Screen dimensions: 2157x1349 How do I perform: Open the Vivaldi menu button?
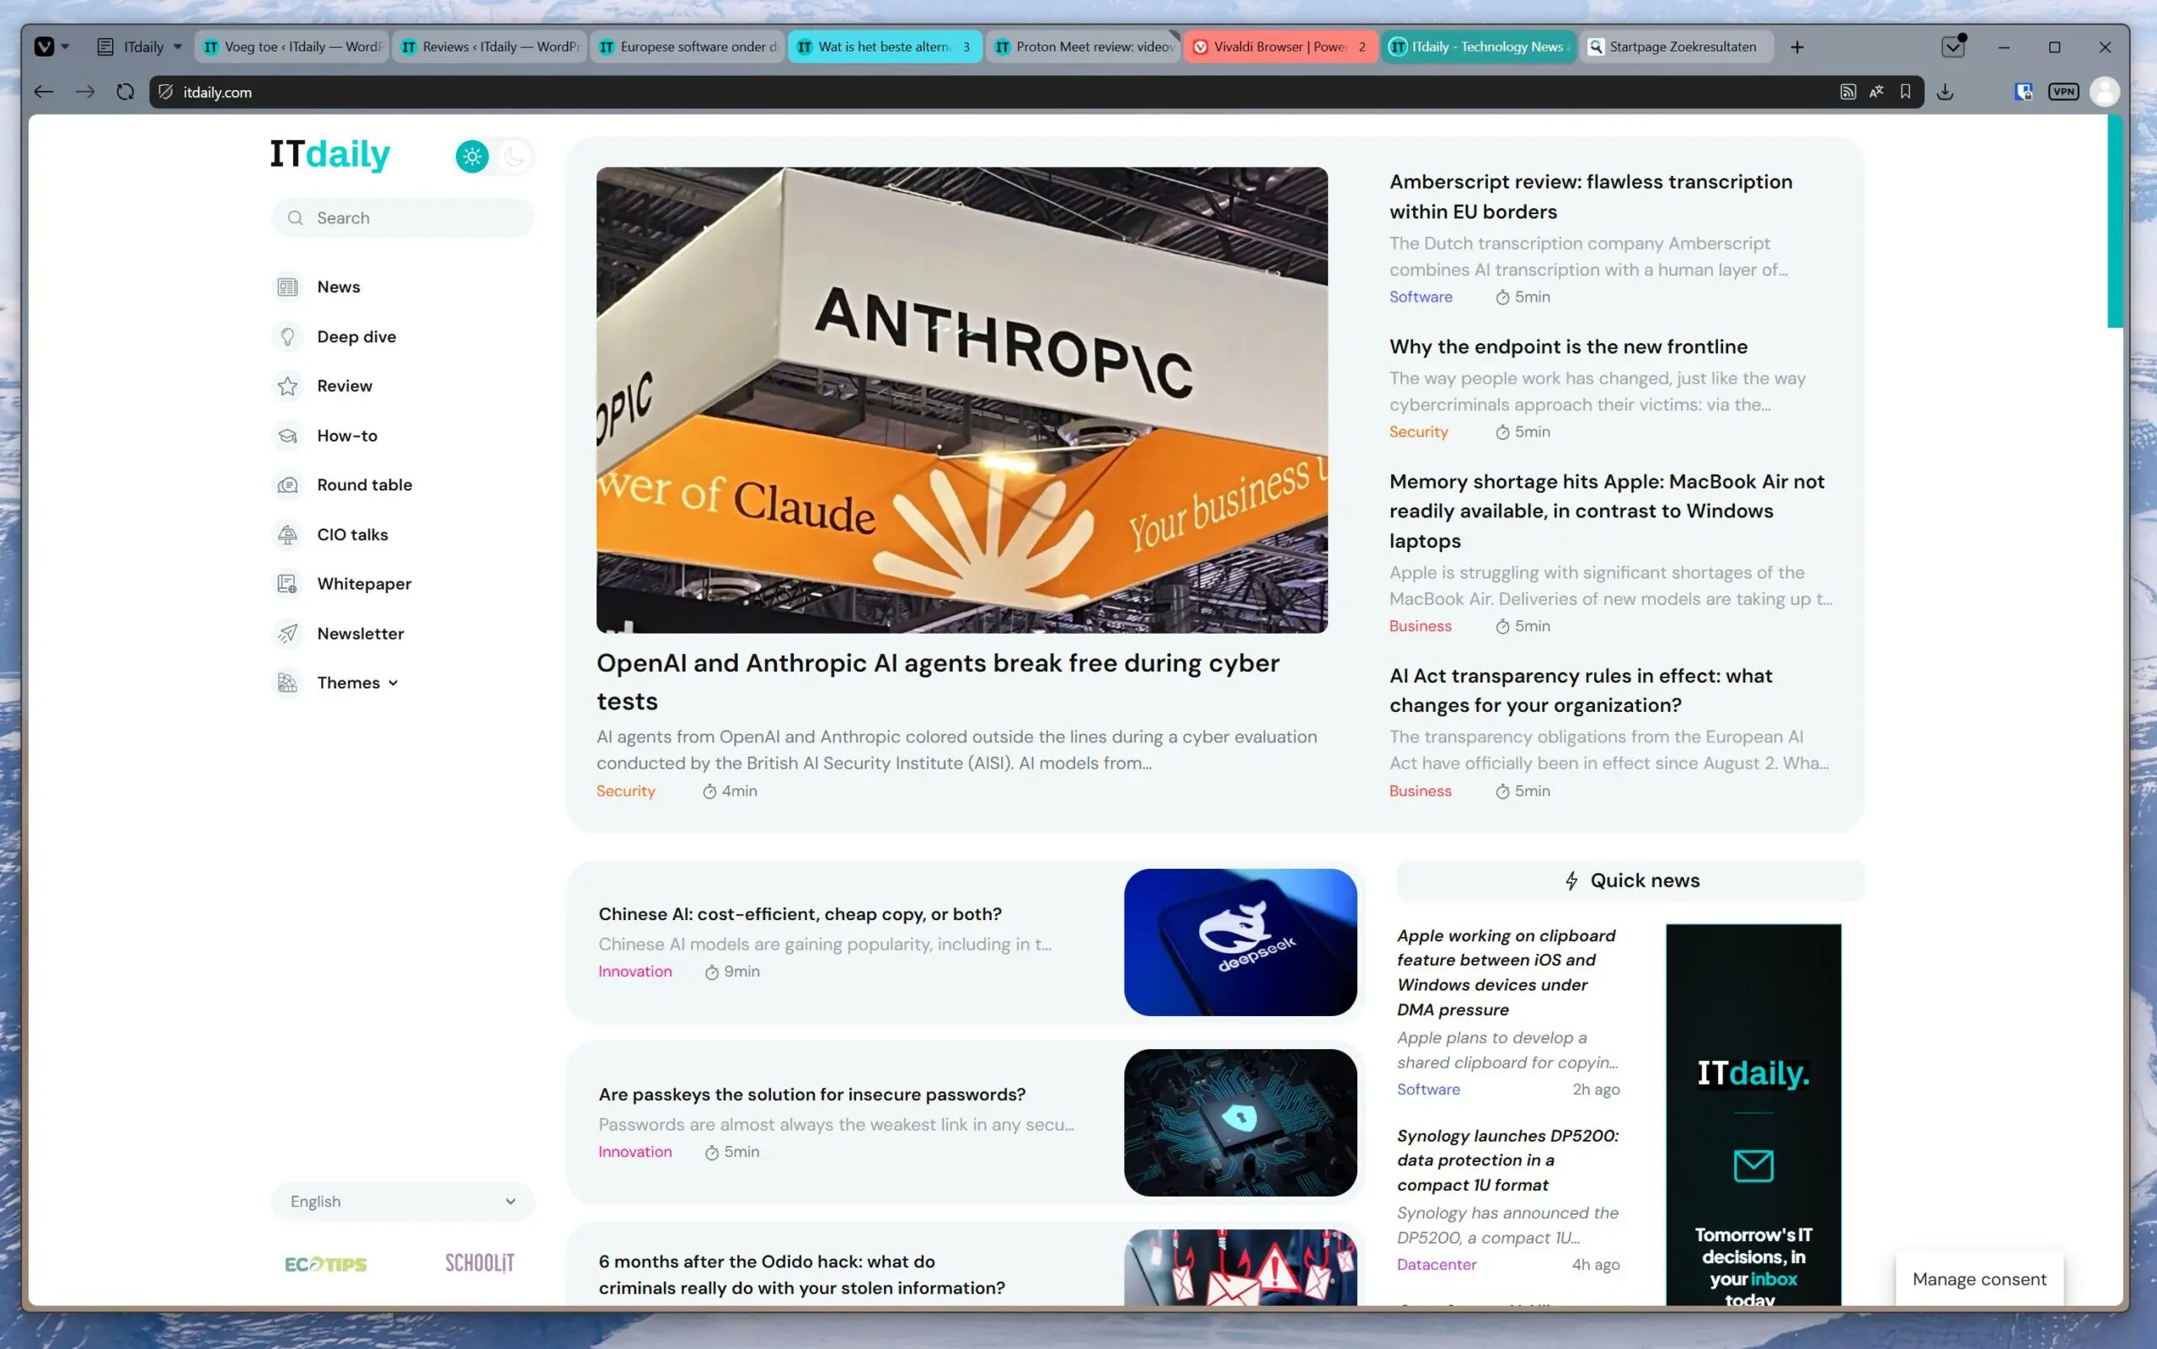tap(44, 46)
